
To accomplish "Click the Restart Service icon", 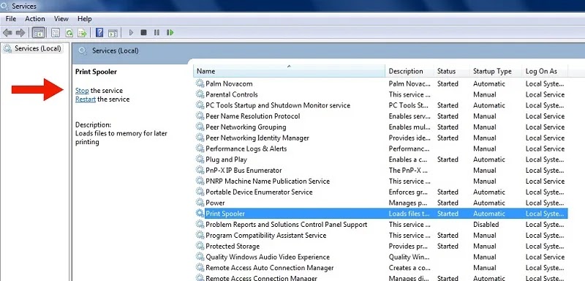I will [170, 33].
